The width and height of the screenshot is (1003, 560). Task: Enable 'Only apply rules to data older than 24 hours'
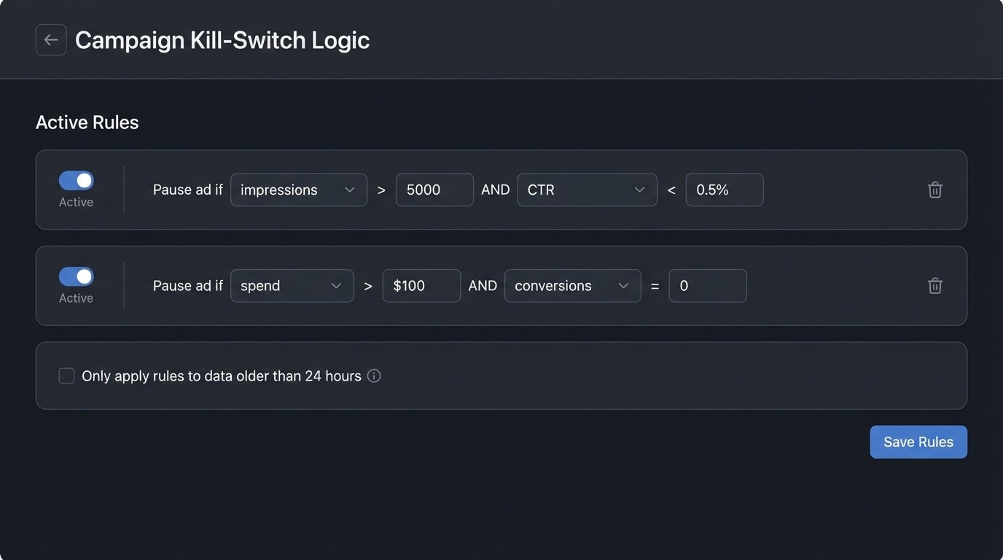pos(66,375)
